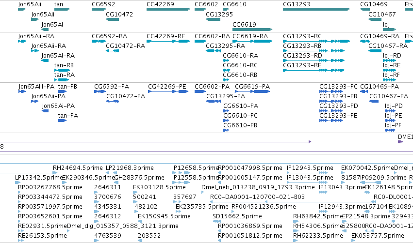
Task: Select the tan-RA transcript label
Action: (64, 75)
